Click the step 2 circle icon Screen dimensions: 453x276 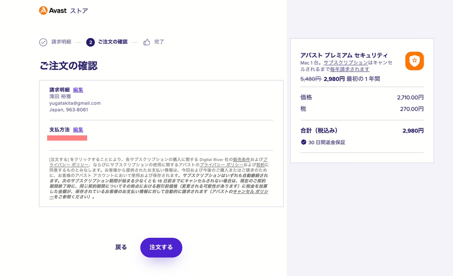[x=90, y=42]
